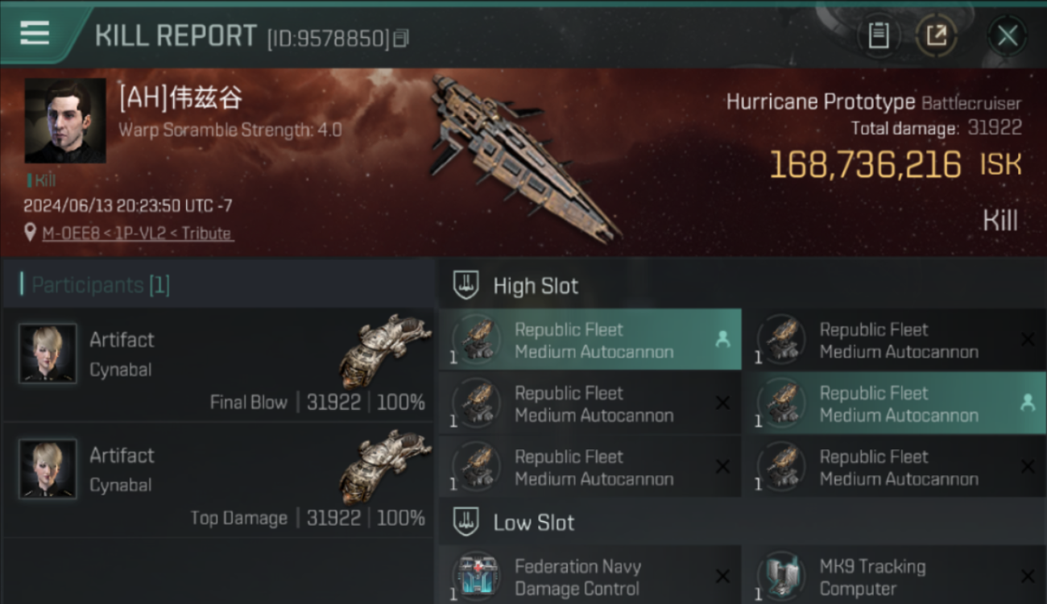1047x604 pixels.
Task: Click the High Slot section icon
Action: pos(466,285)
